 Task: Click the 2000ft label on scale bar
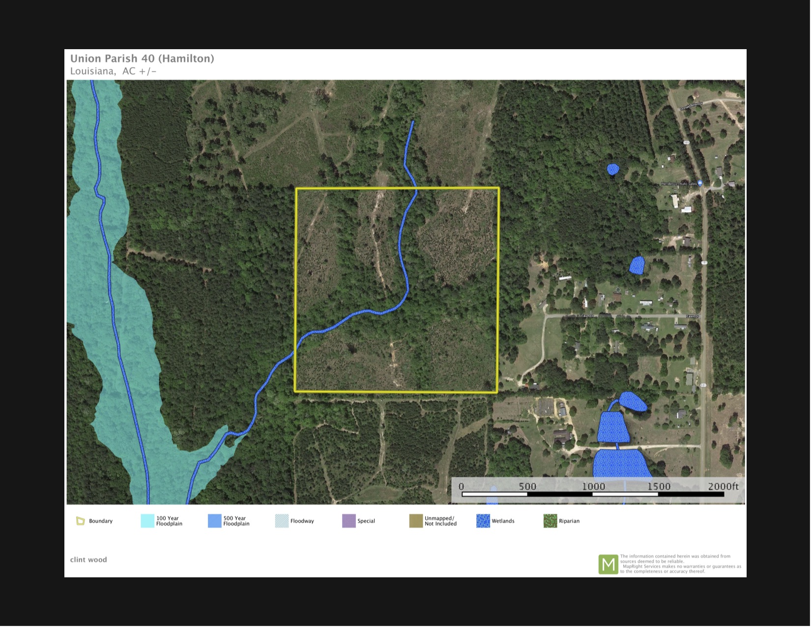[x=723, y=486]
